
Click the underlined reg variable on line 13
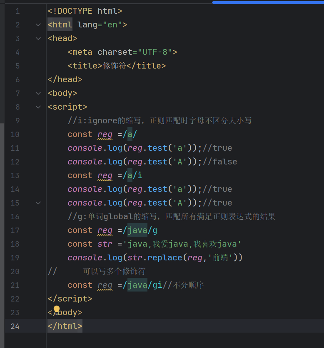[105, 176]
